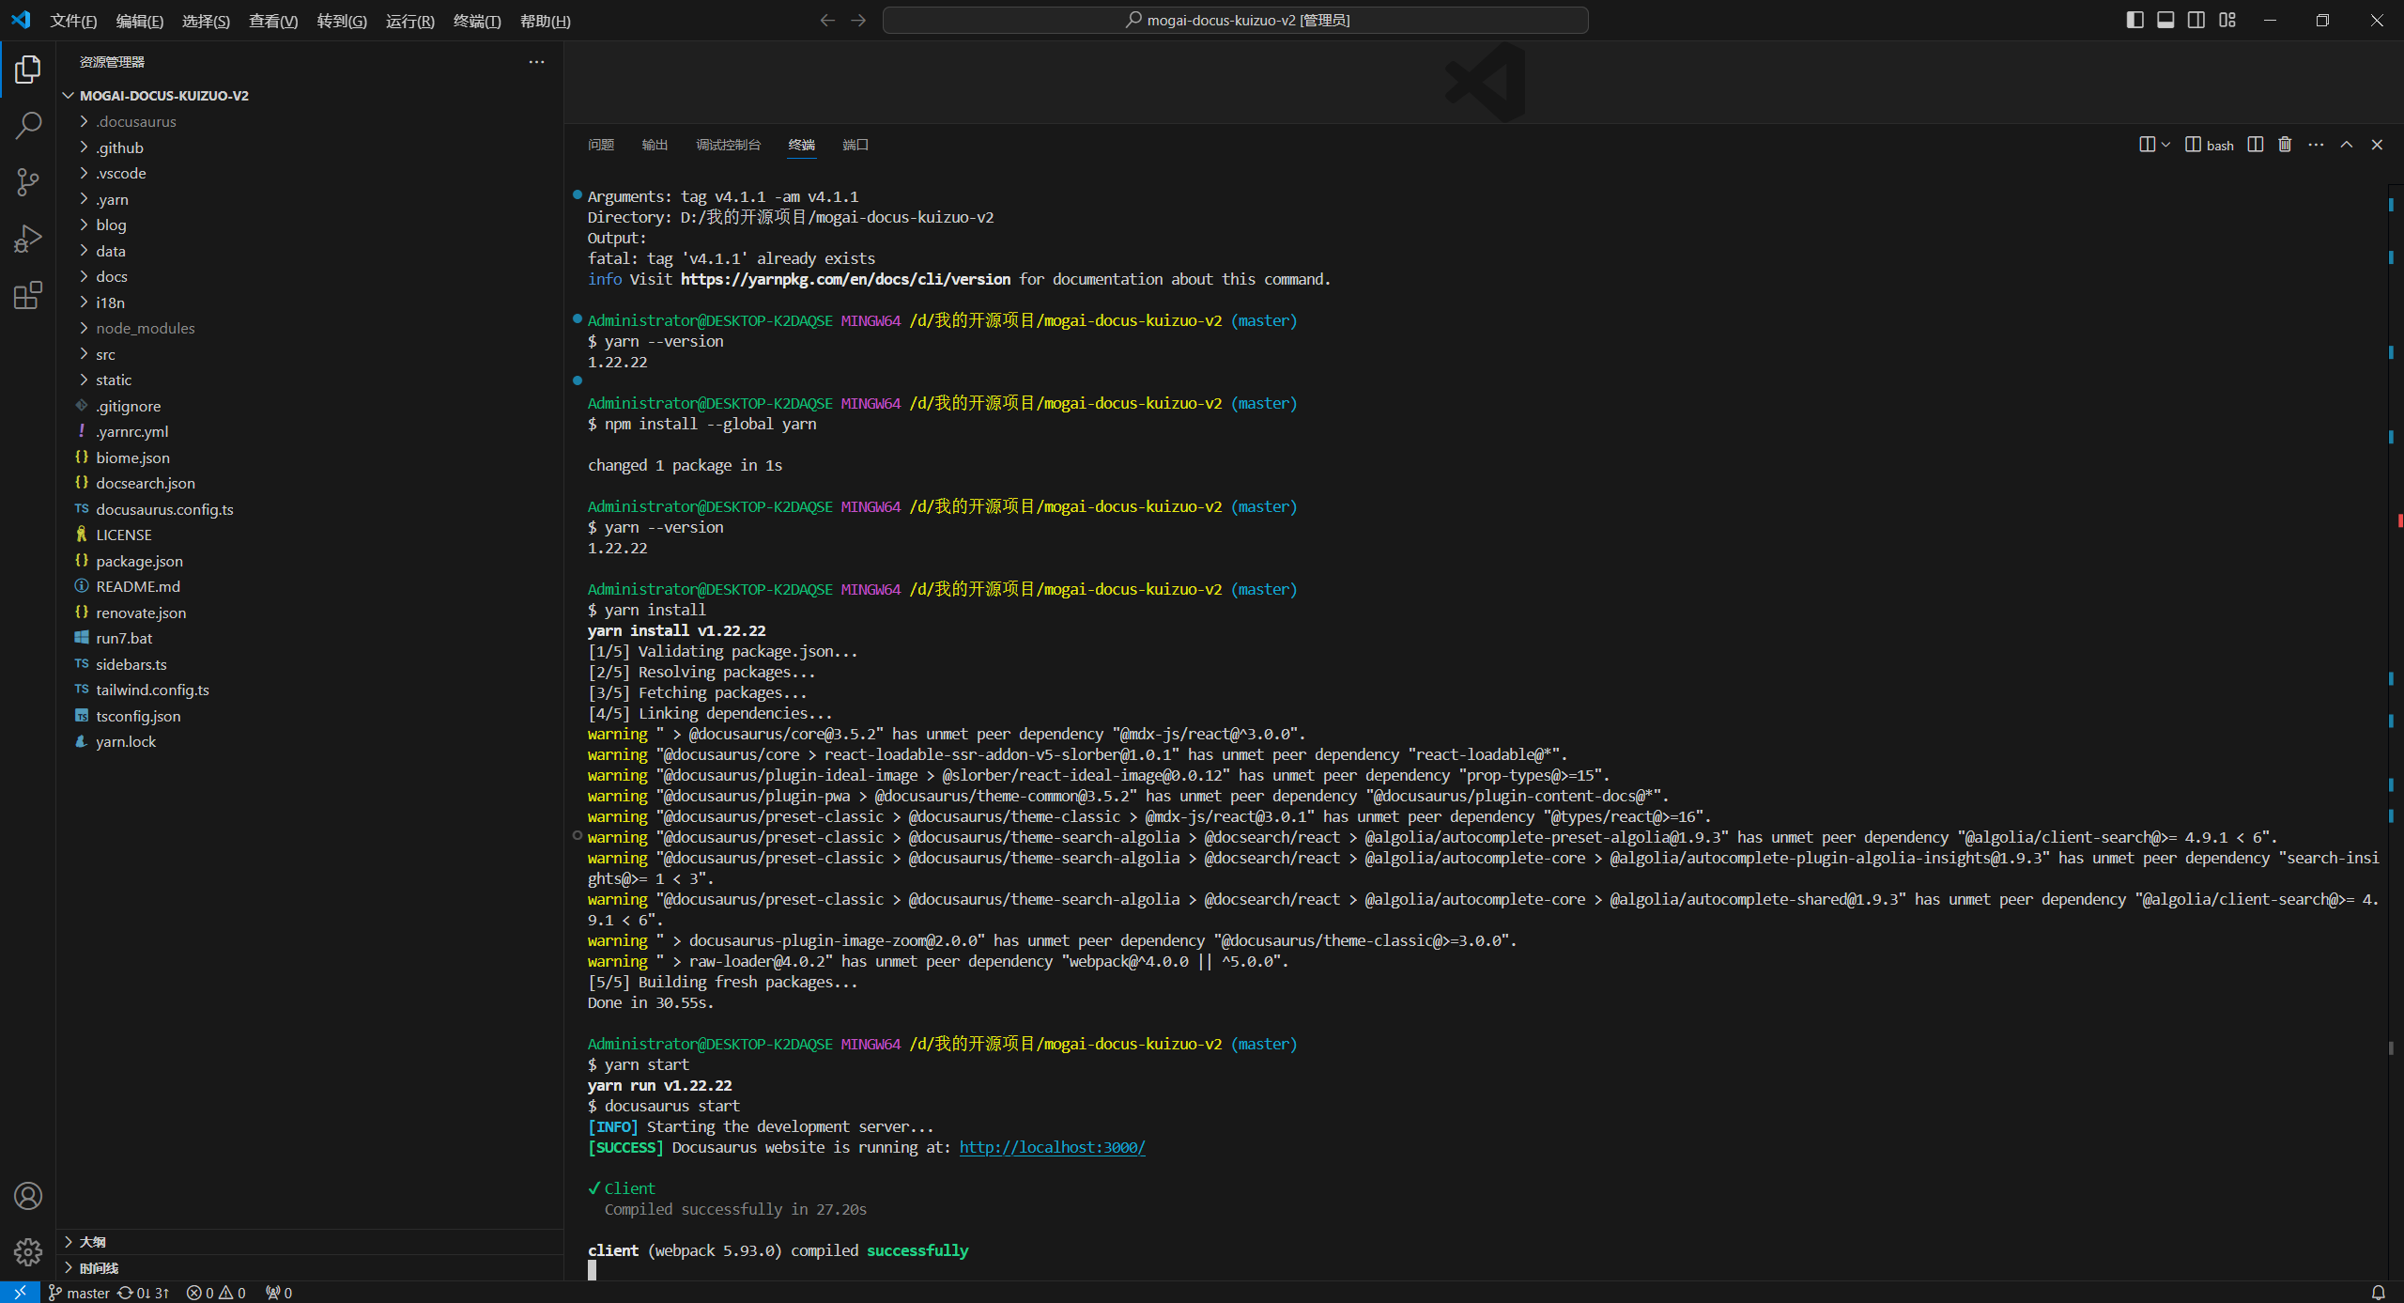
Task: Split the terminal with split icon
Action: pyautogui.click(x=2256, y=144)
